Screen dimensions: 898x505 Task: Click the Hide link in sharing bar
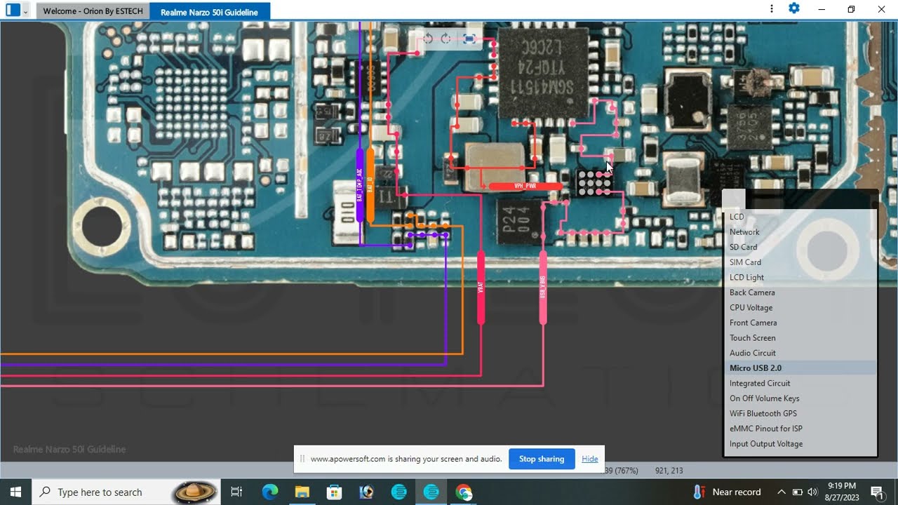[590, 459]
